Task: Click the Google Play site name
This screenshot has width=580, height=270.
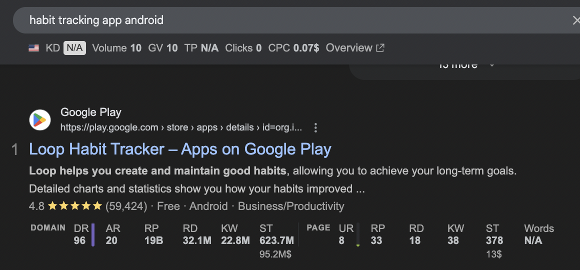Action: 90,112
